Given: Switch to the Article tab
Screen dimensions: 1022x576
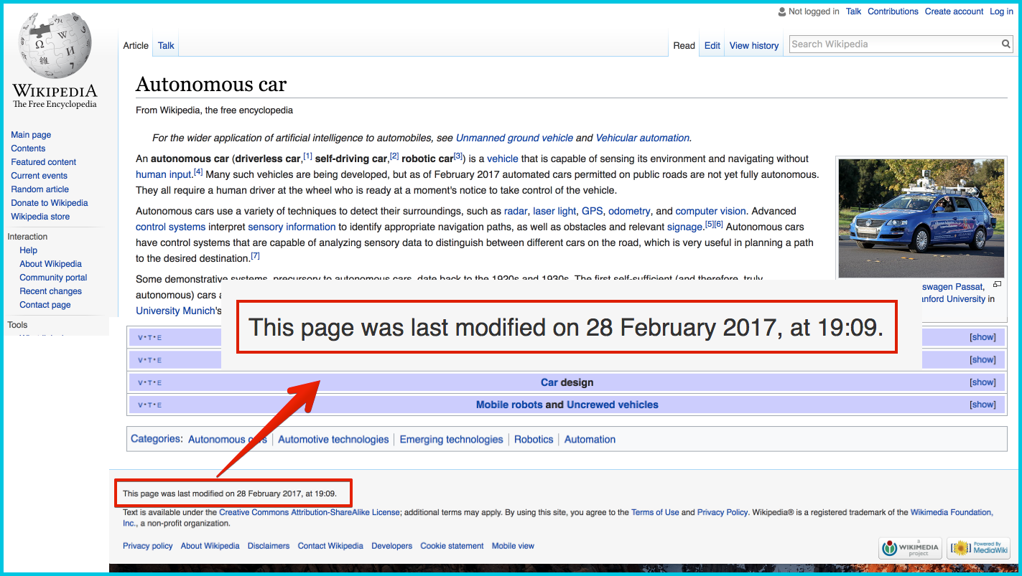Looking at the screenshot, I should pos(136,45).
